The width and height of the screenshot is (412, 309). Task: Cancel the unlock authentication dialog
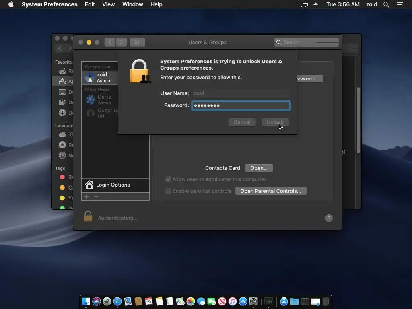click(242, 122)
